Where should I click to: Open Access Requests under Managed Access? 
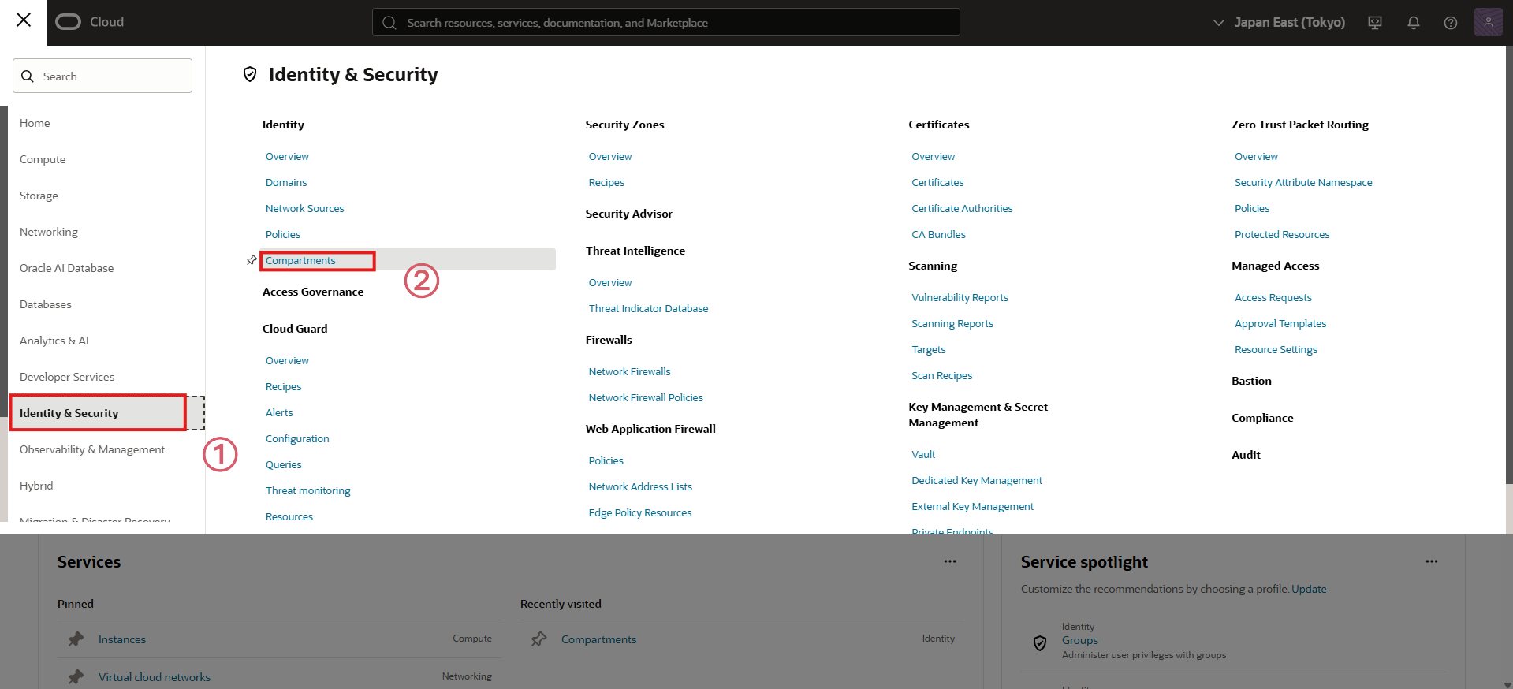click(x=1273, y=297)
